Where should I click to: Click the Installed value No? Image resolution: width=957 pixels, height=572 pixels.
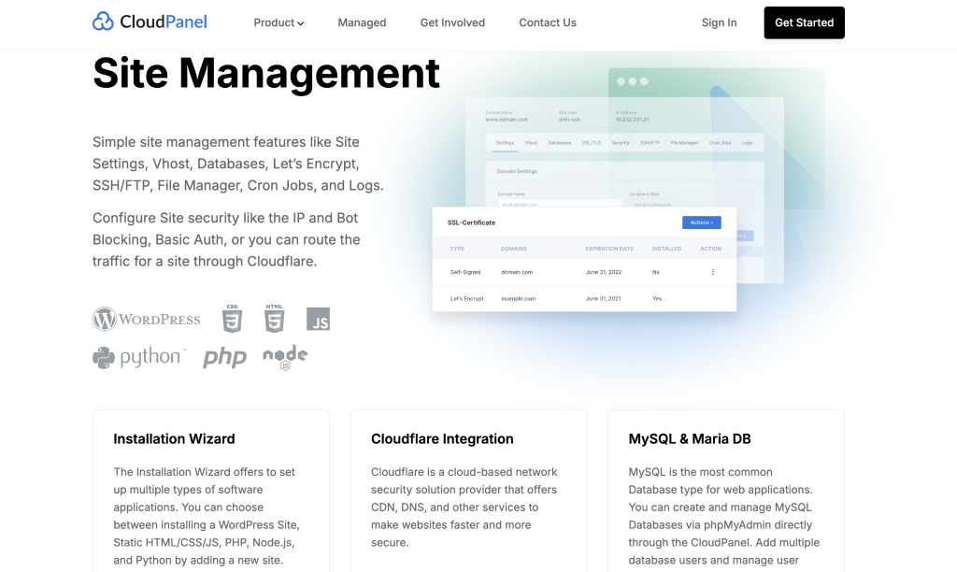point(656,272)
